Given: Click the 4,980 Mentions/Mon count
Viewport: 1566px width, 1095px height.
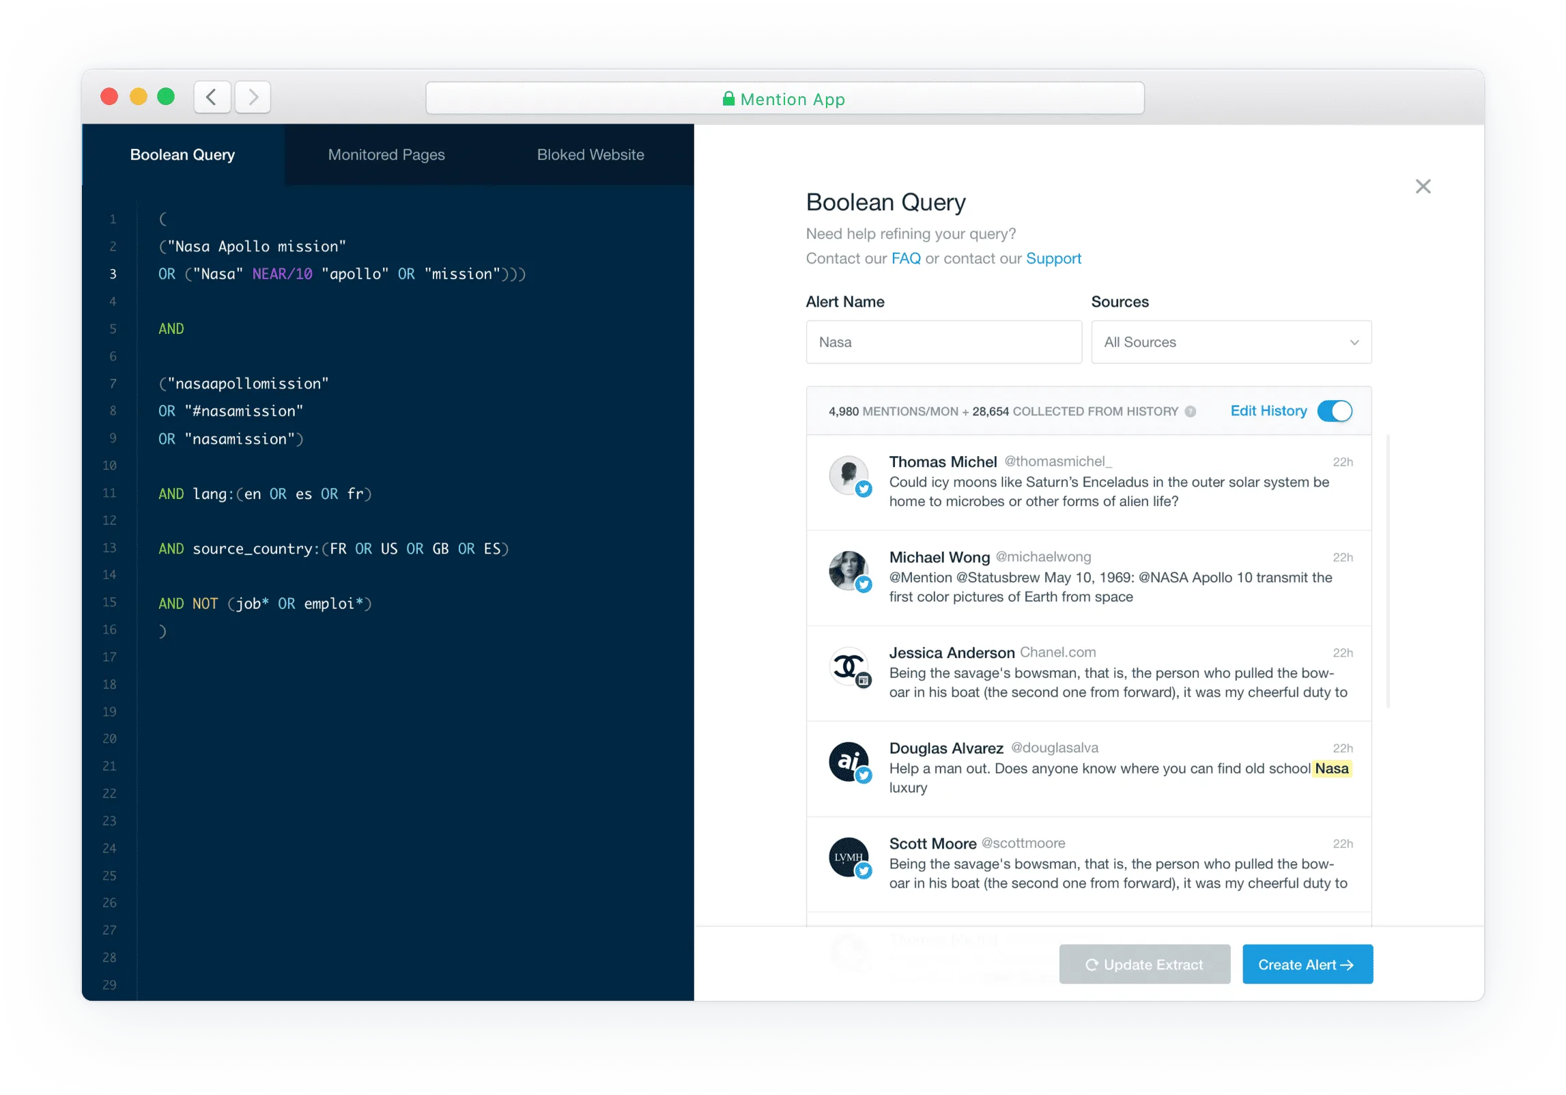Looking at the screenshot, I should point(893,412).
